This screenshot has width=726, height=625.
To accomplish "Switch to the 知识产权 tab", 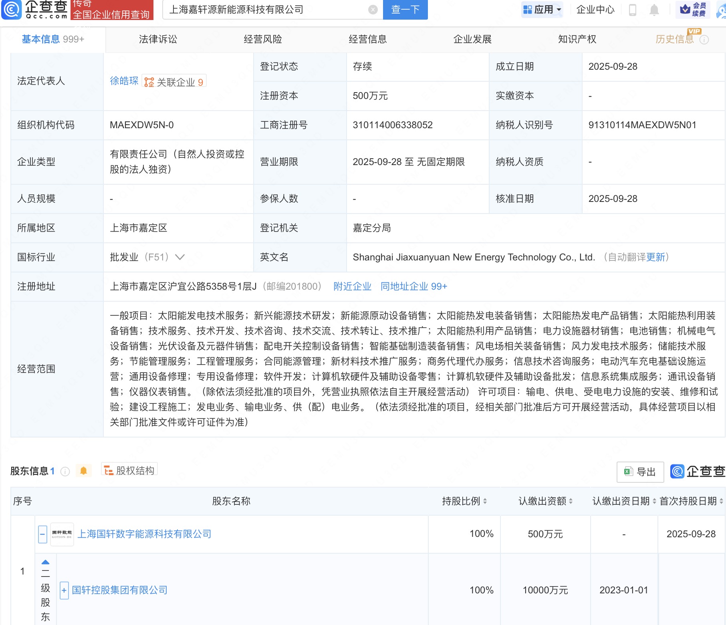I will click(577, 39).
